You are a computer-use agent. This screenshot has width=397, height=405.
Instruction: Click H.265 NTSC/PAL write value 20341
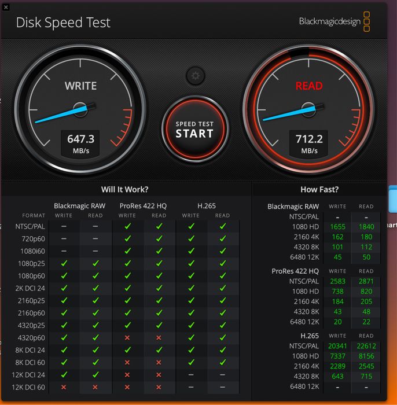[337, 346]
